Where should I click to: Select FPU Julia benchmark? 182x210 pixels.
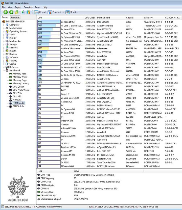[x=17, y=100]
